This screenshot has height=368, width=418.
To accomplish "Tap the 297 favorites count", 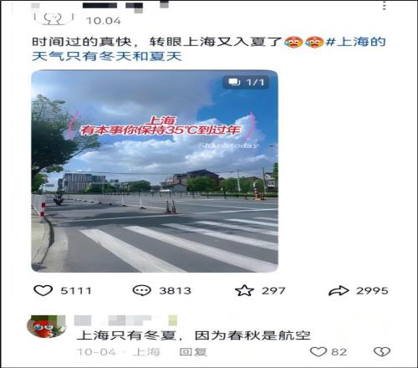I will coord(273,291).
